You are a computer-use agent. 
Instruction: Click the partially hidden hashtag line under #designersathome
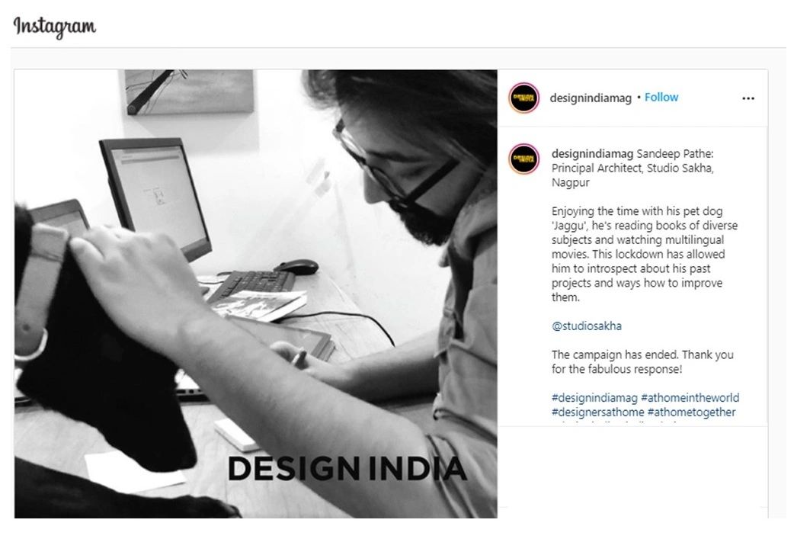point(614,423)
